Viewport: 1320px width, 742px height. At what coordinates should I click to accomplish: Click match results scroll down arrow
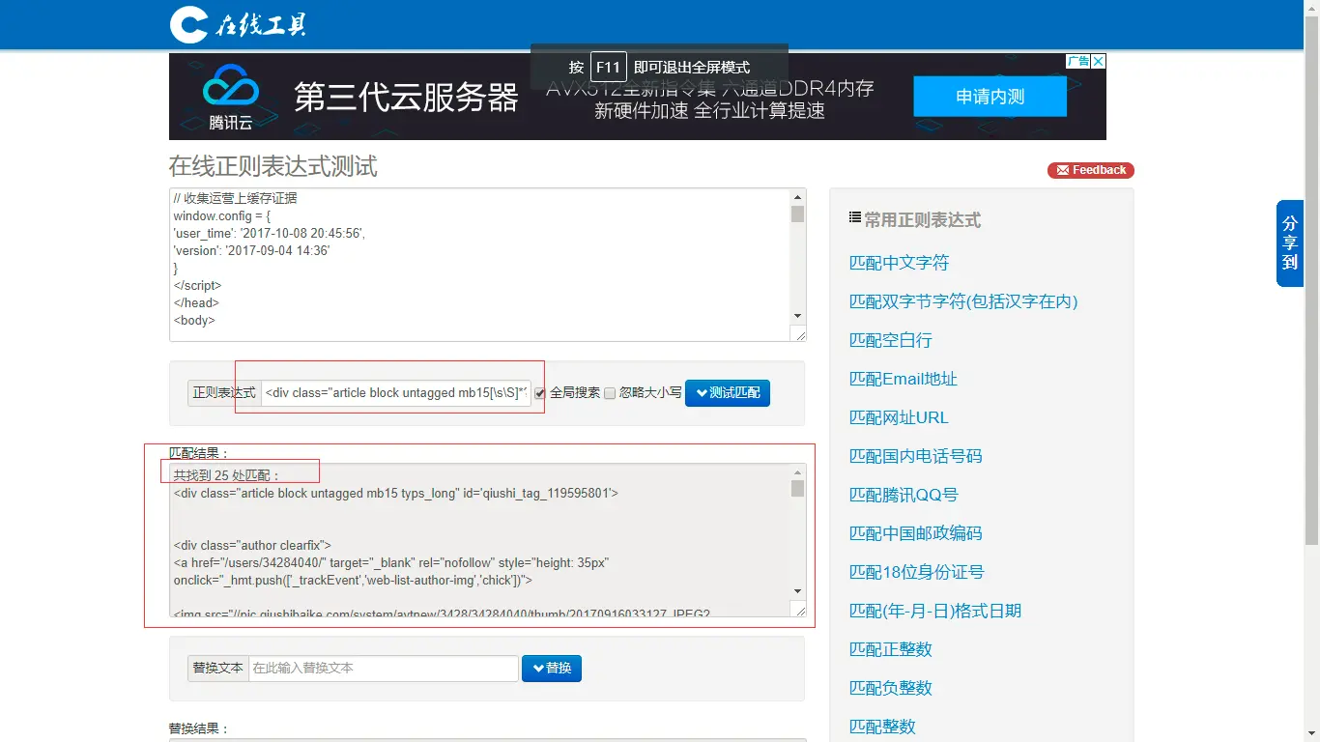(797, 590)
